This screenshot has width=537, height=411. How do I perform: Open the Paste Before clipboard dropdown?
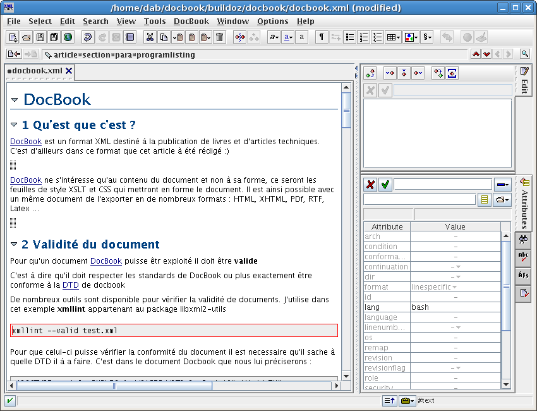point(178,37)
